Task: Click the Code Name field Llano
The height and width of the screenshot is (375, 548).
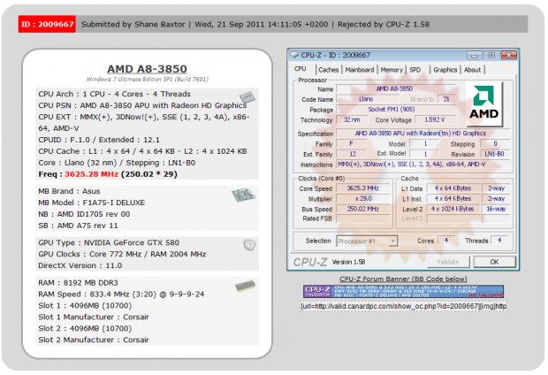Action: 366,99
